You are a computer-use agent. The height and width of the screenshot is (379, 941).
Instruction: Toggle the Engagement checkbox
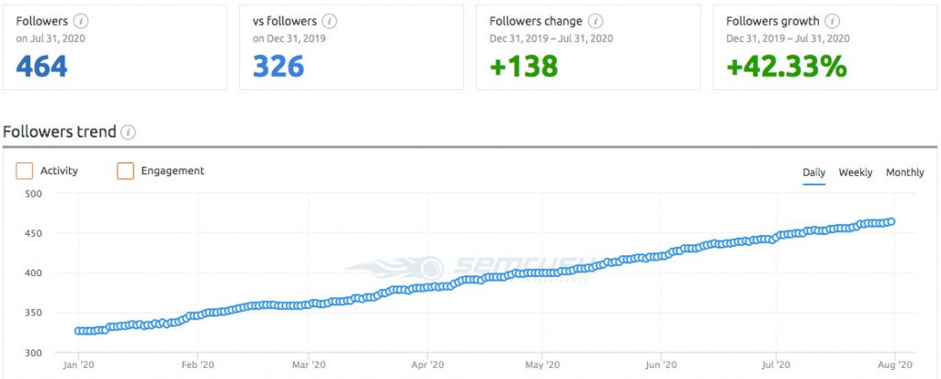125,171
